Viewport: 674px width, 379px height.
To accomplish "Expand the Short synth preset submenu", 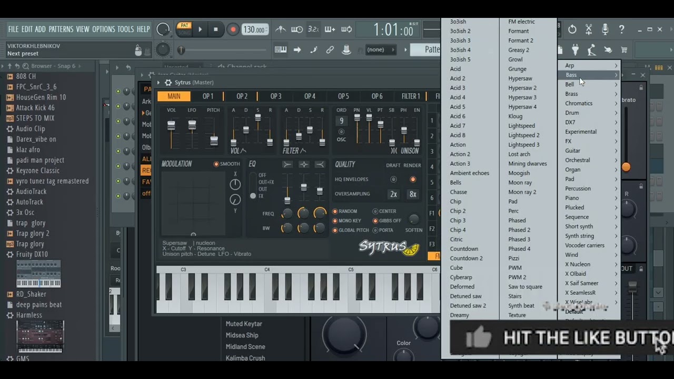I will coord(589,226).
